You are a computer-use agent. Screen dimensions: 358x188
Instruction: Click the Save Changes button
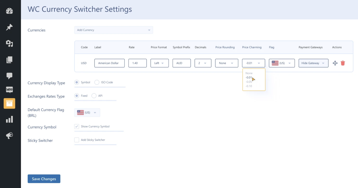coord(44,179)
